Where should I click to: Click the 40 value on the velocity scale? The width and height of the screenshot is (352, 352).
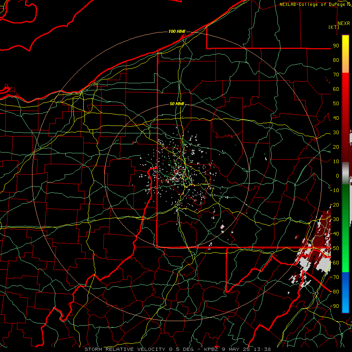(x=336, y=118)
